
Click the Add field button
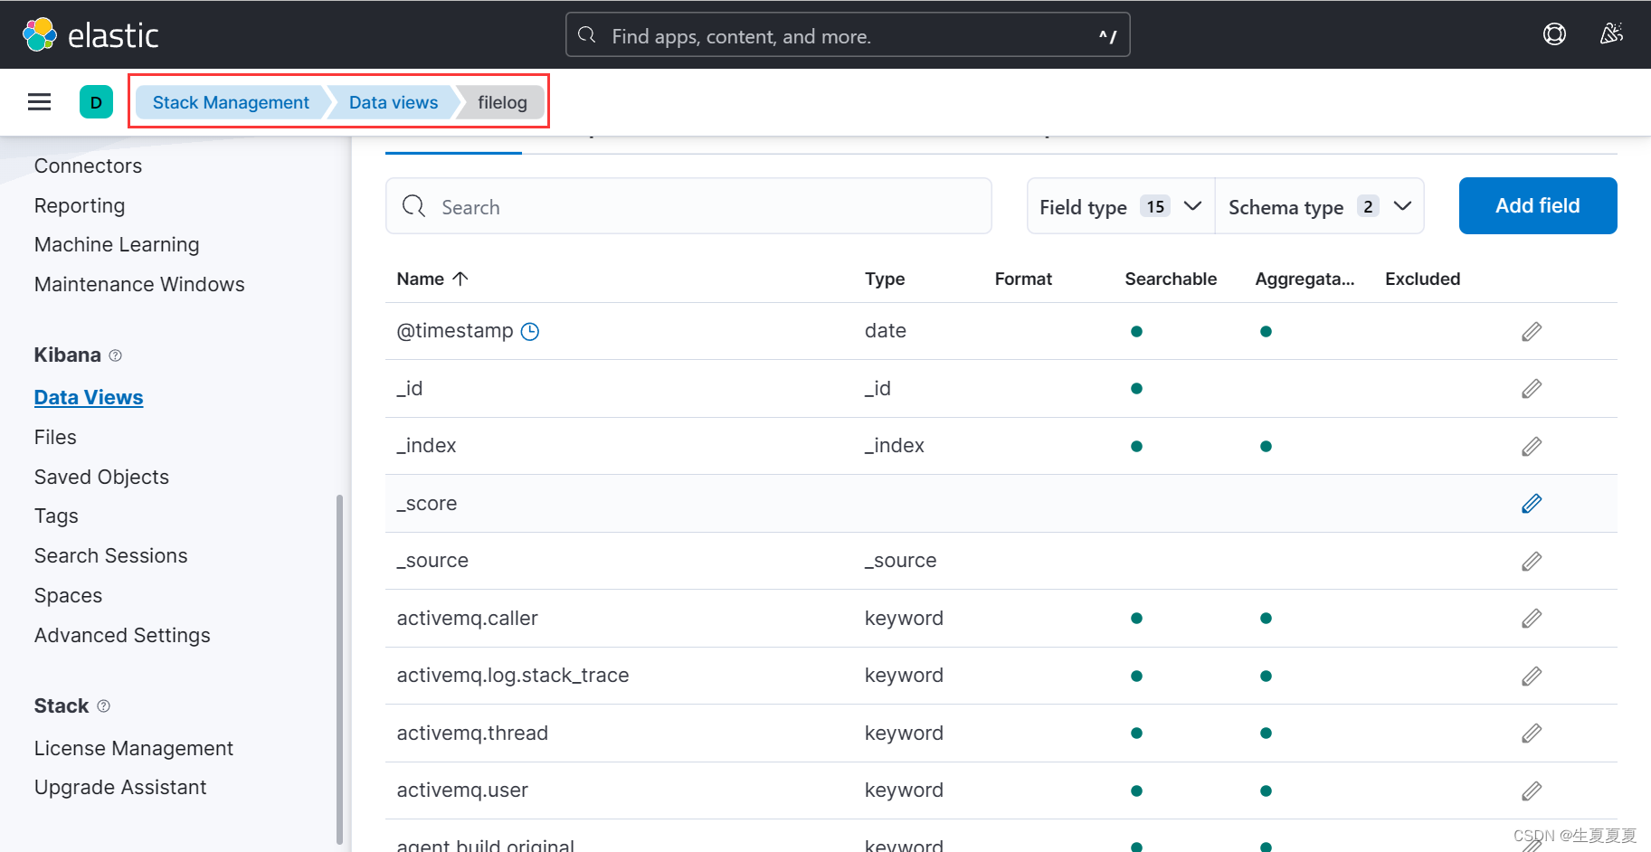click(x=1537, y=205)
